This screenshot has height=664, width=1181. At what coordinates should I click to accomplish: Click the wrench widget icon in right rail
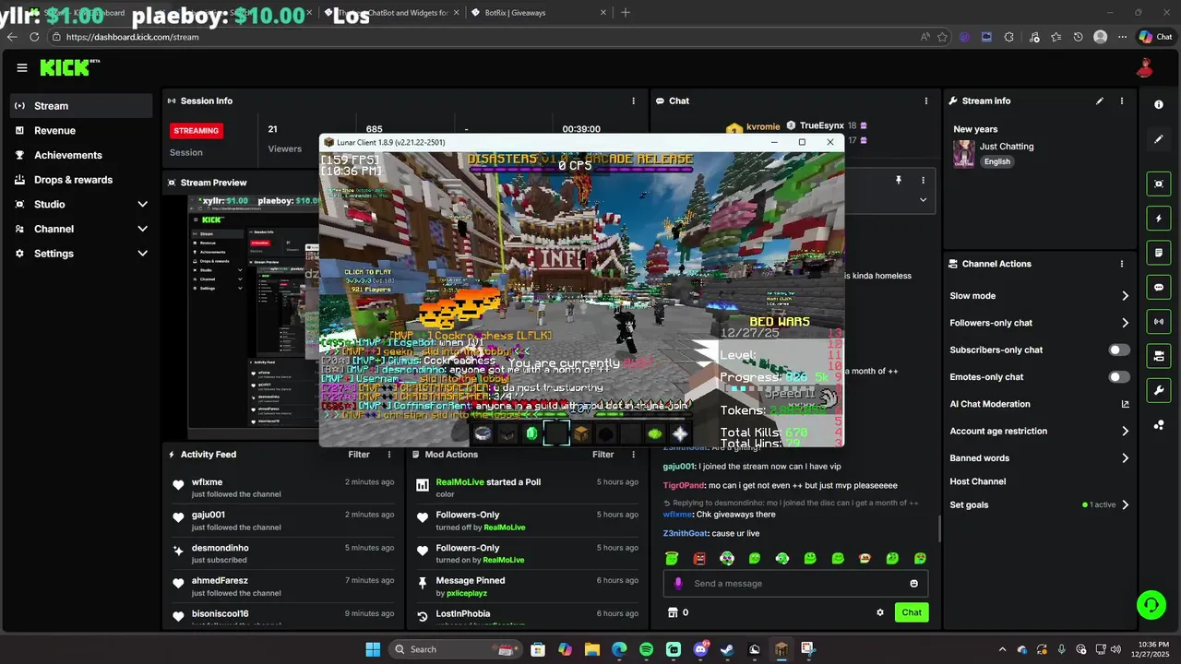point(1159,390)
